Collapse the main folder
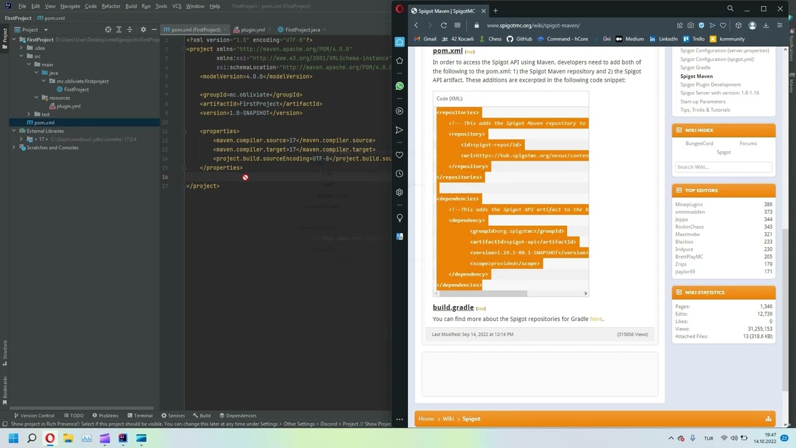 pyautogui.click(x=29, y=65)
